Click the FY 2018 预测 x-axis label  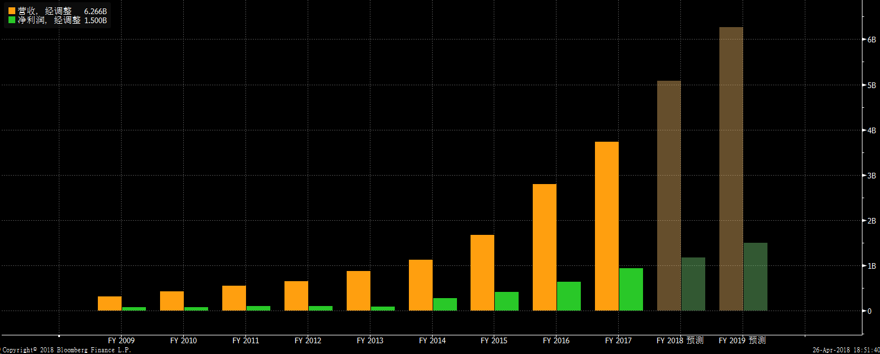pyautogui.click(x=680, y=341)
